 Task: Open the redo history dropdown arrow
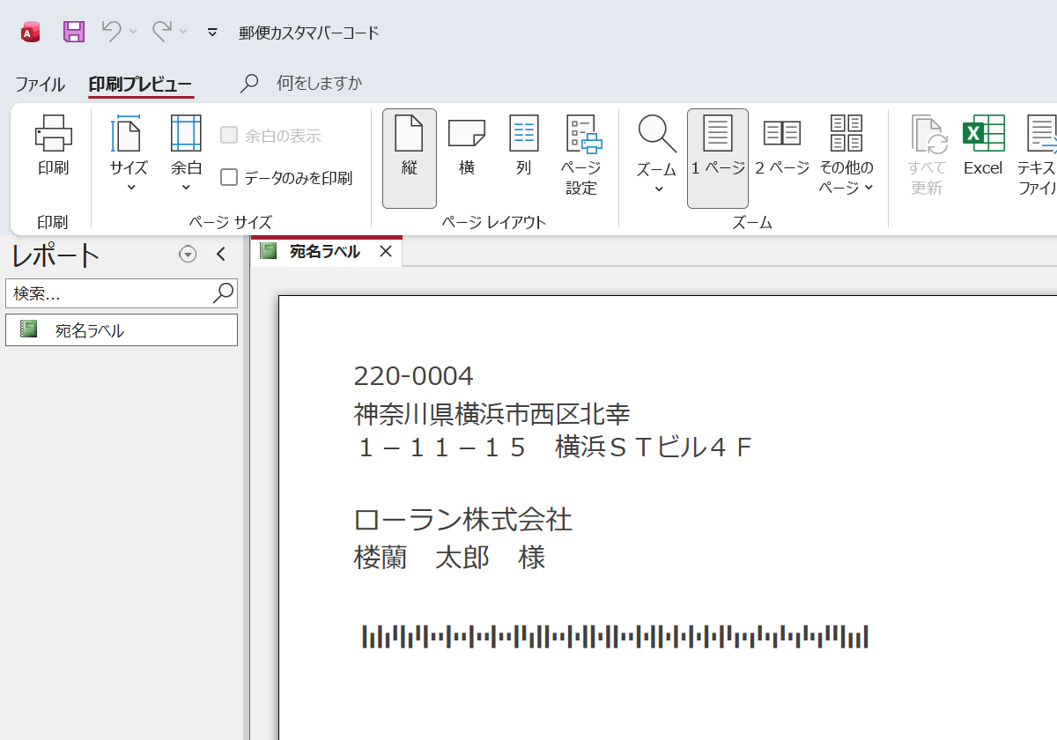184,32
